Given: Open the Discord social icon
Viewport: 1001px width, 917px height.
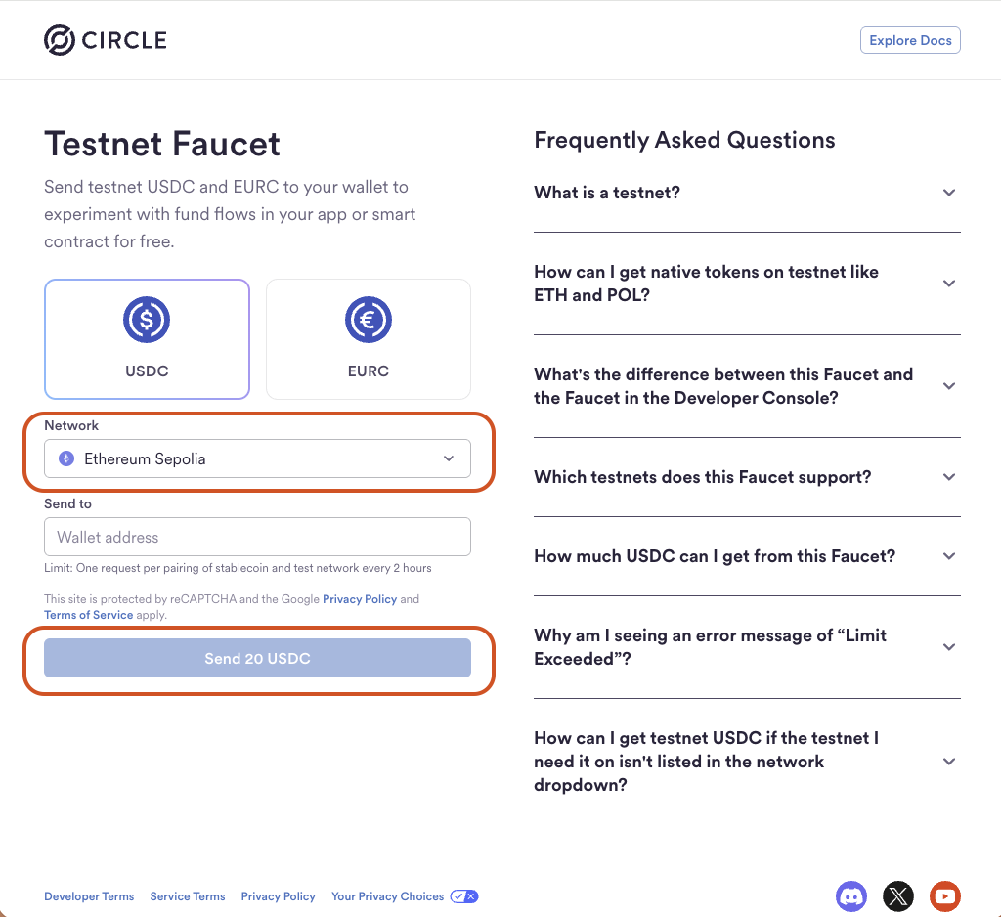Looking at the screenshot, I should tap(851, 895).
